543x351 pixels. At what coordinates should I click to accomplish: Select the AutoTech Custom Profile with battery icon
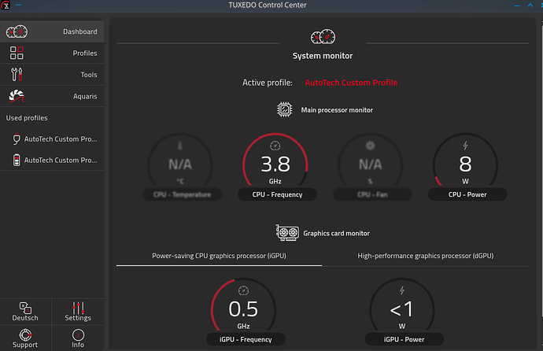[x=52, y=161]
